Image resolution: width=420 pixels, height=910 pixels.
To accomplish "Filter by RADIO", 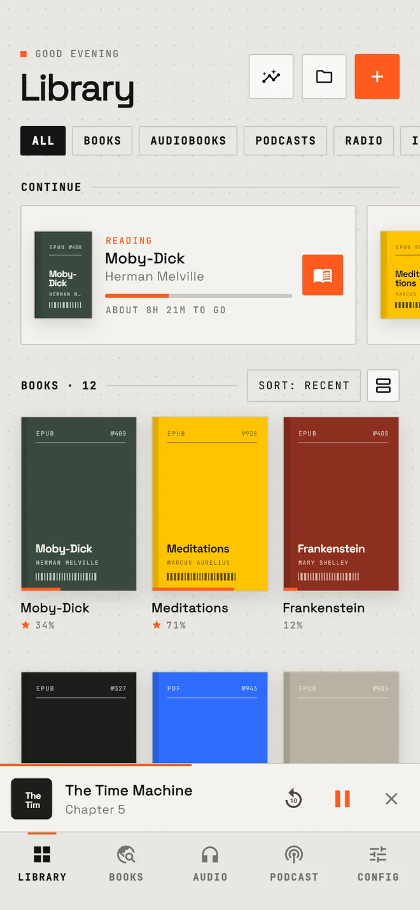I will pyautogui.click(x=364, y=141).
